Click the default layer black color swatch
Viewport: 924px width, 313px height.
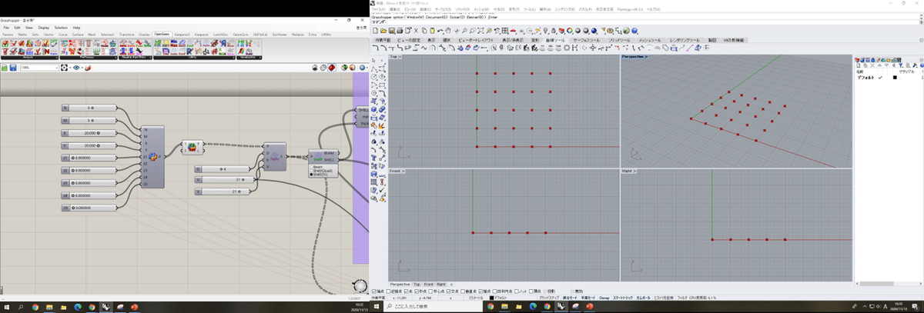coord(895,78)
